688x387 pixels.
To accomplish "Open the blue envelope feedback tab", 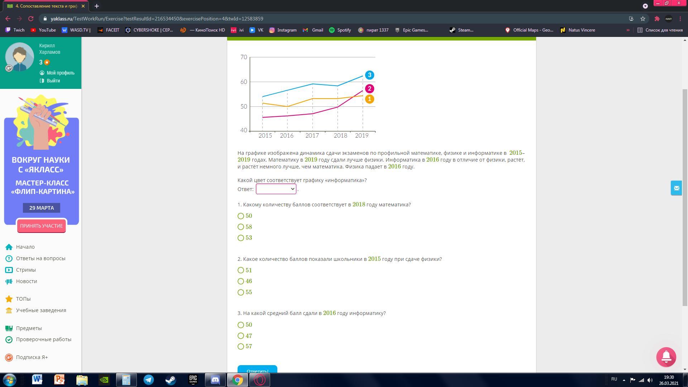I will (676, 188).
